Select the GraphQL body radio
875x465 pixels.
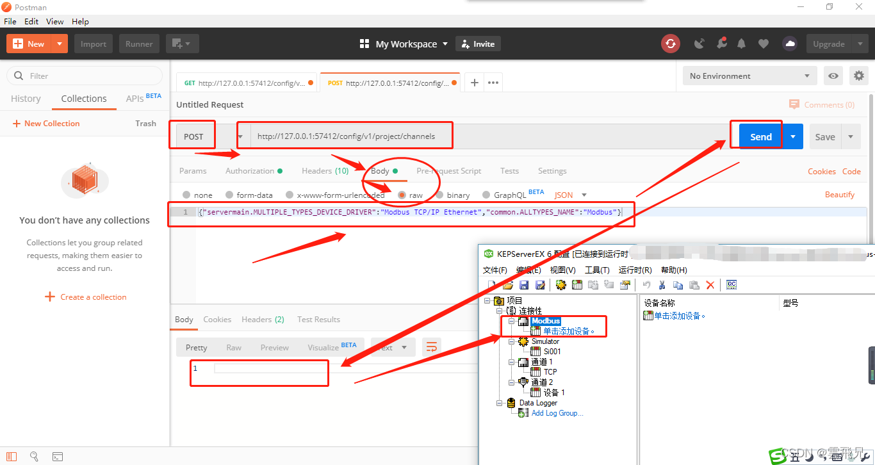tap(486, 195)
